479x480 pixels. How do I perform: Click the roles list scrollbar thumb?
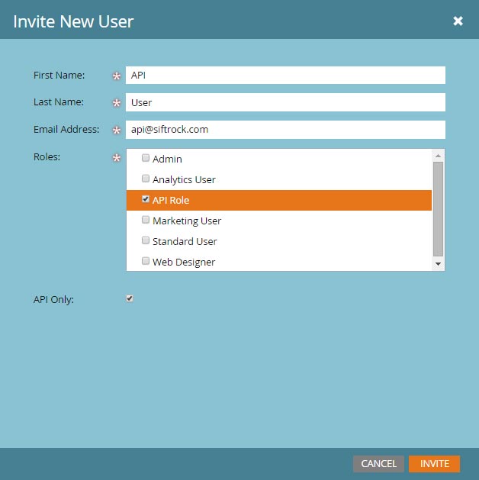(438, 209)
